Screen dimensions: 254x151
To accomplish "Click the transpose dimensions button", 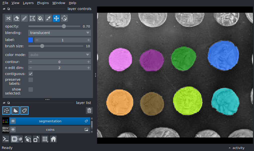I will (36, 139).
